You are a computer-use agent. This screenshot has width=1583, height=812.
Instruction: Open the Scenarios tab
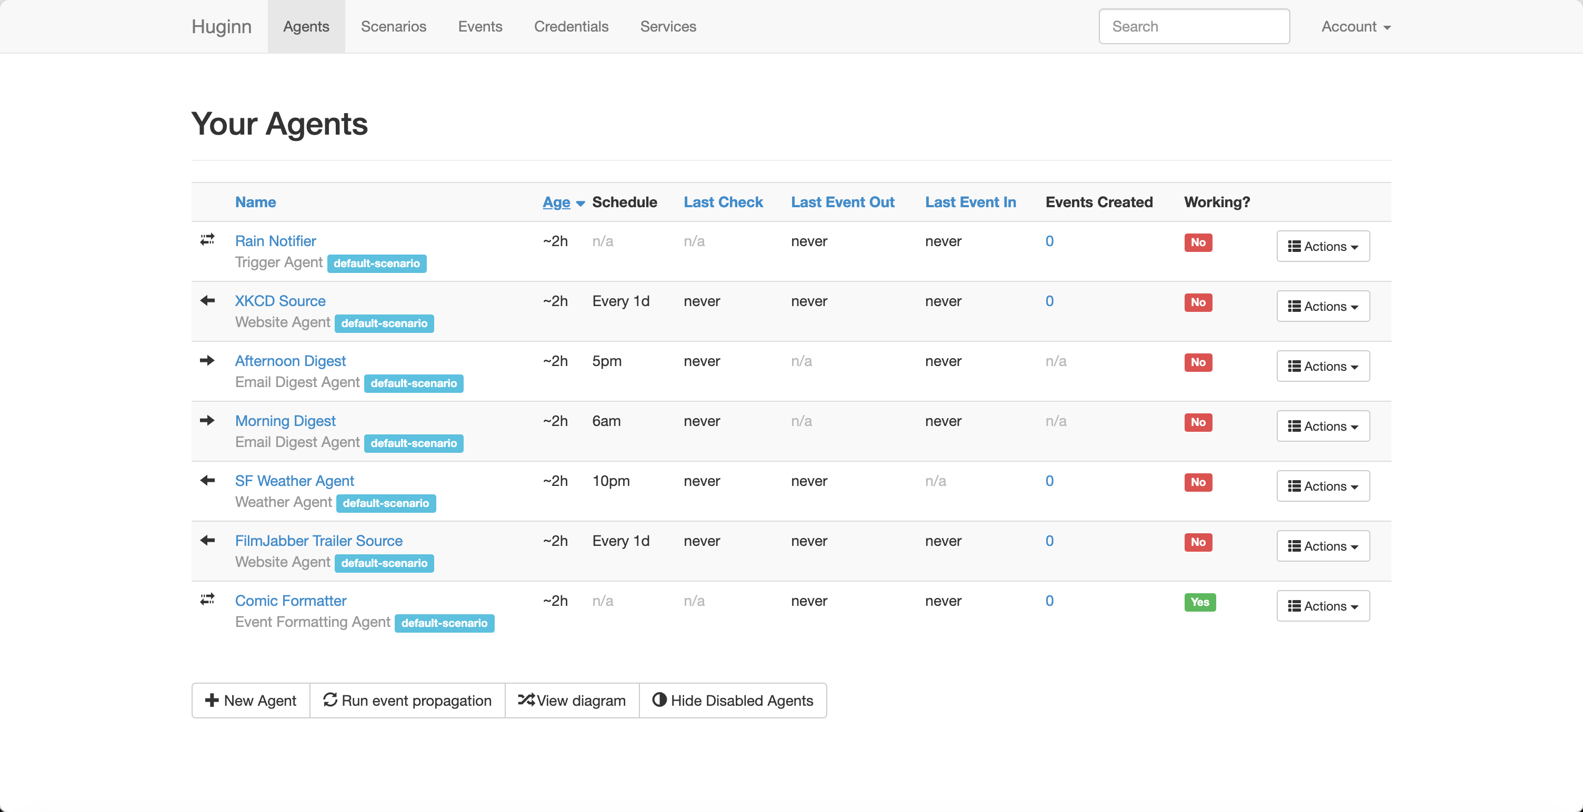point(393,26)
